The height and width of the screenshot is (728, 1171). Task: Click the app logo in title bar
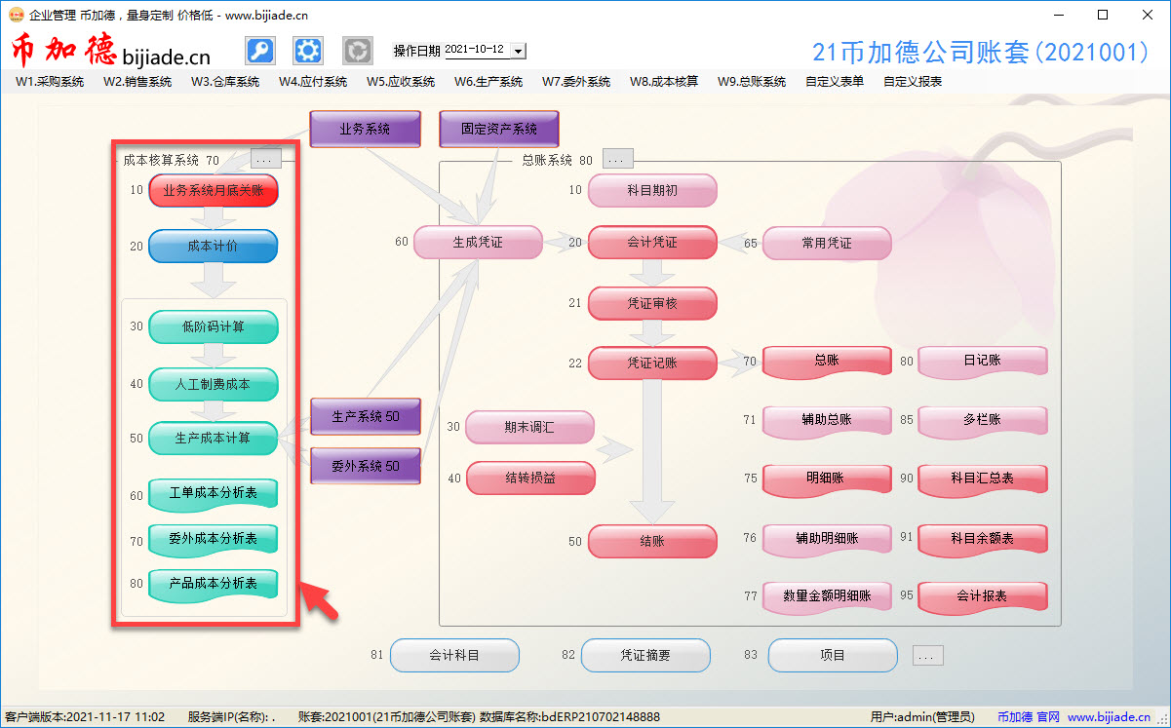16,15
